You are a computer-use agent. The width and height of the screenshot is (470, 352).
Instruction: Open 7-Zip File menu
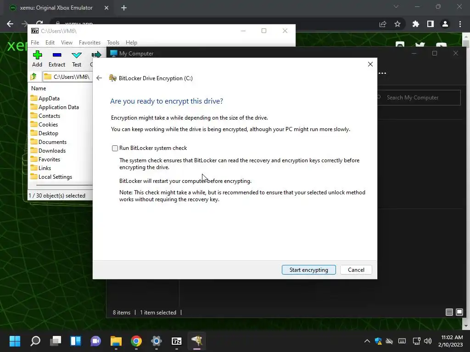pos(35,43)
